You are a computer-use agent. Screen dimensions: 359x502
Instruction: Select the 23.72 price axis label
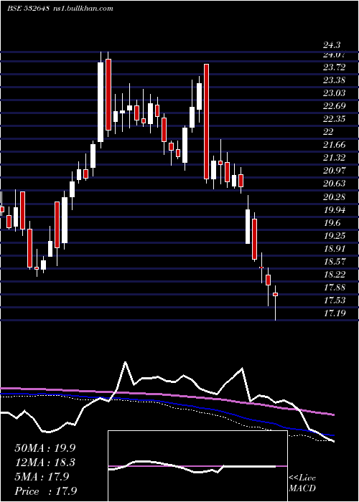[x=335, y=67]
